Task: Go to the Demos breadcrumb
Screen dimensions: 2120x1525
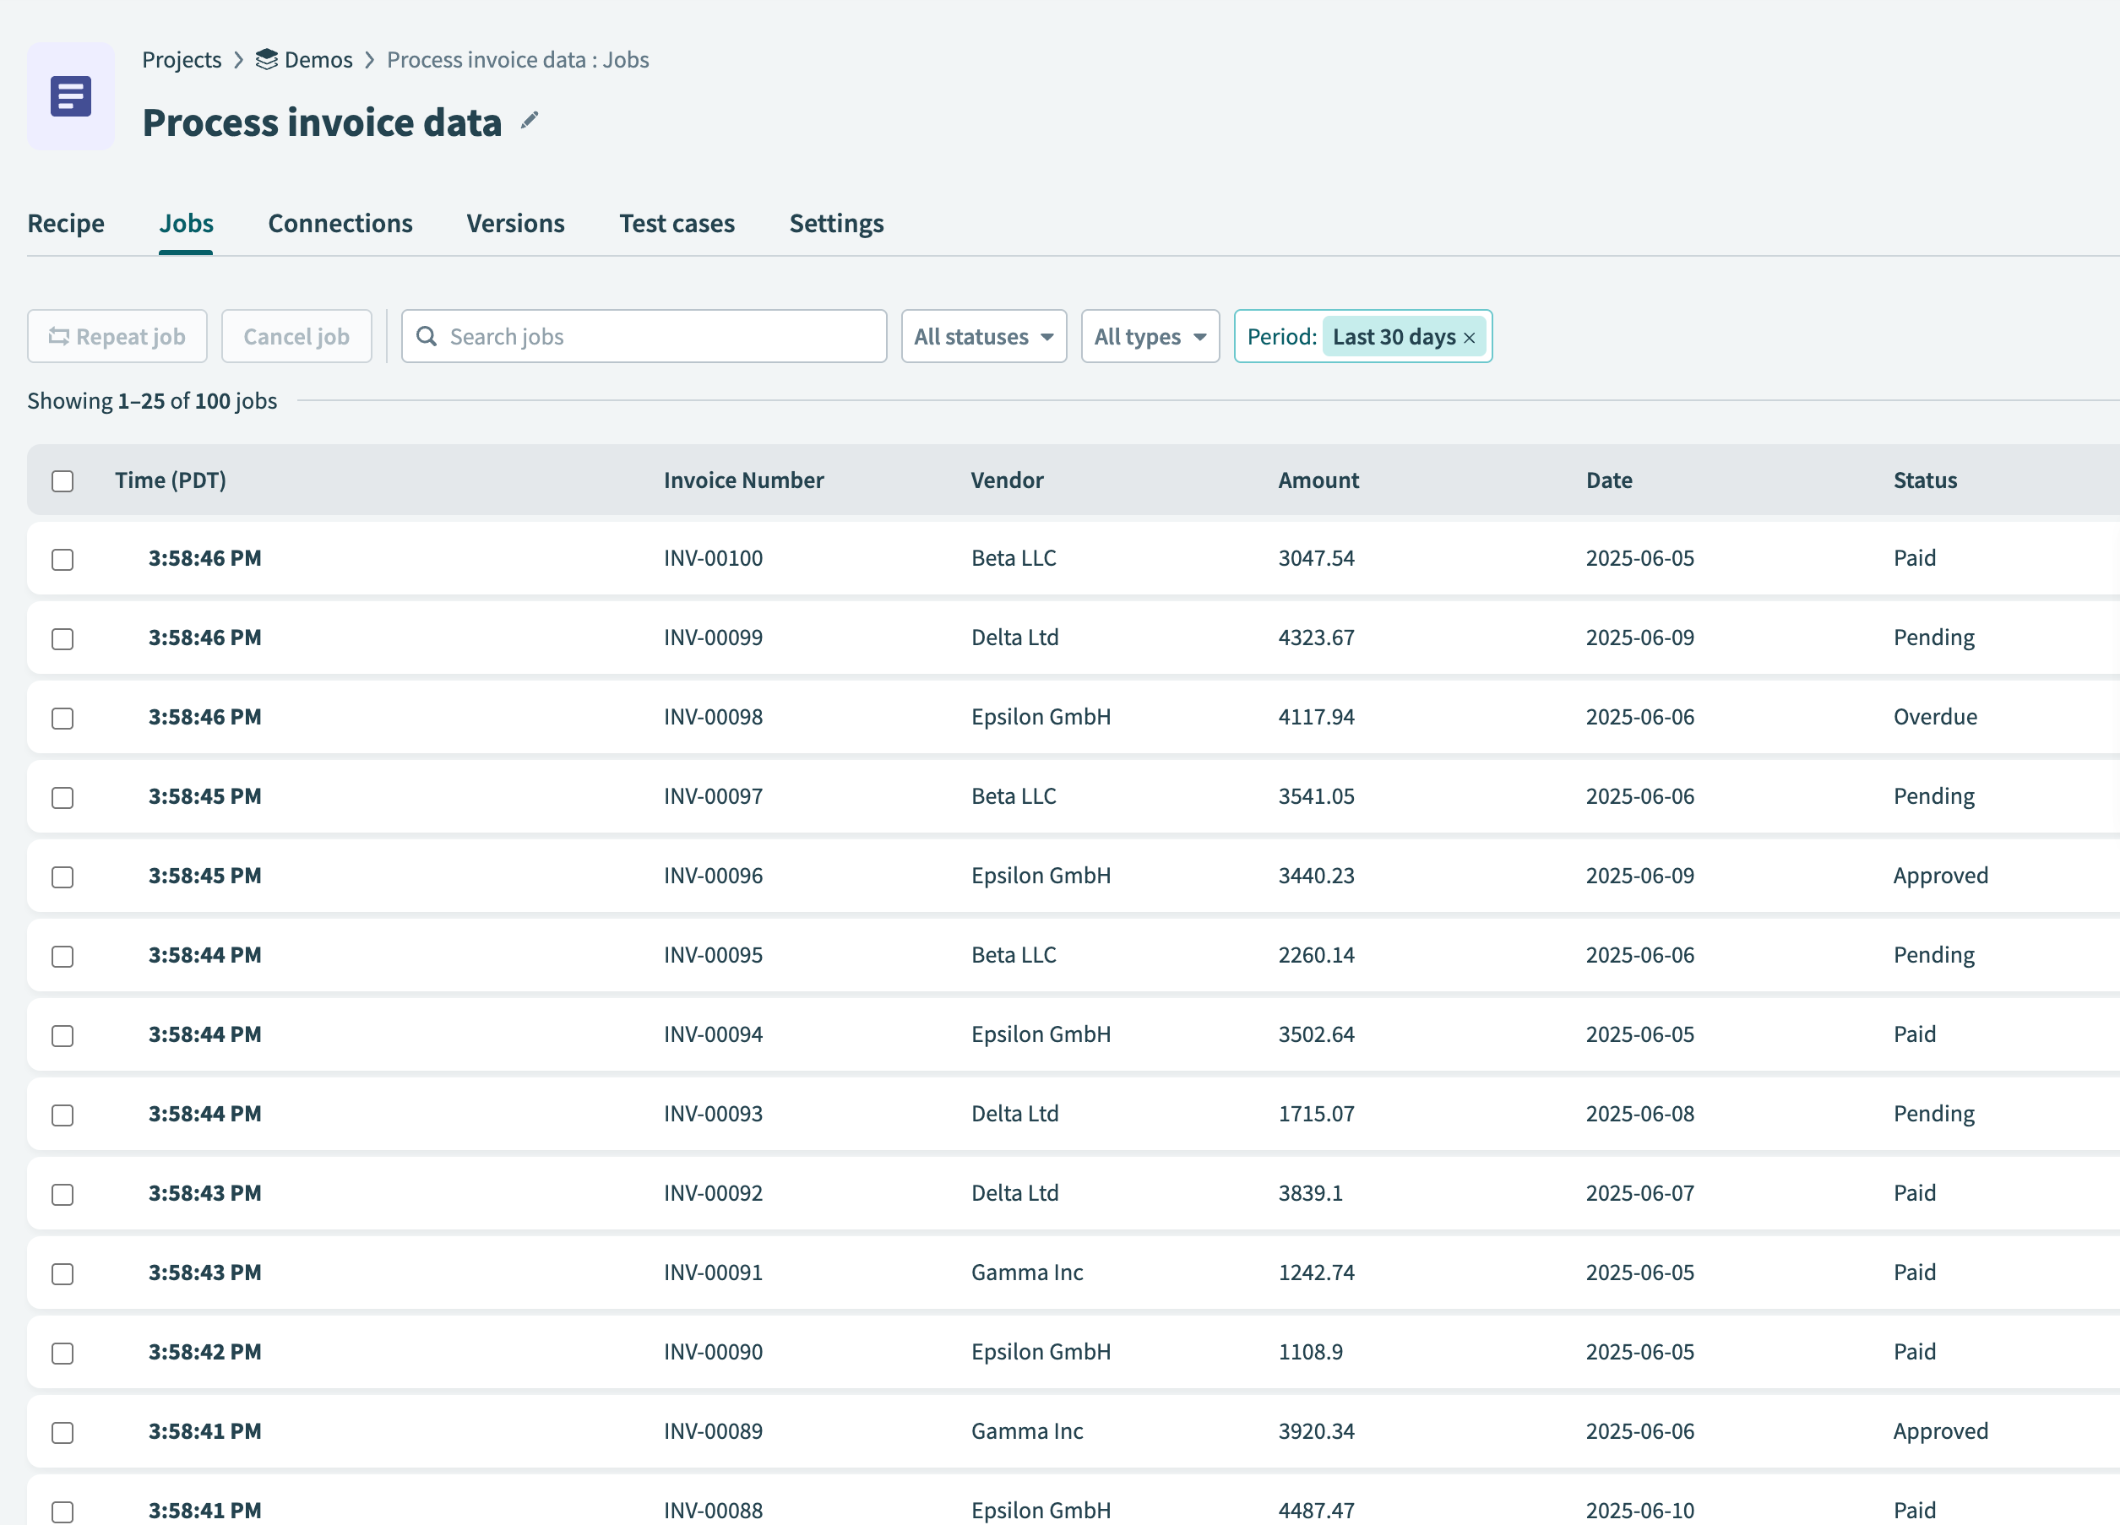Action: [318, 60]
